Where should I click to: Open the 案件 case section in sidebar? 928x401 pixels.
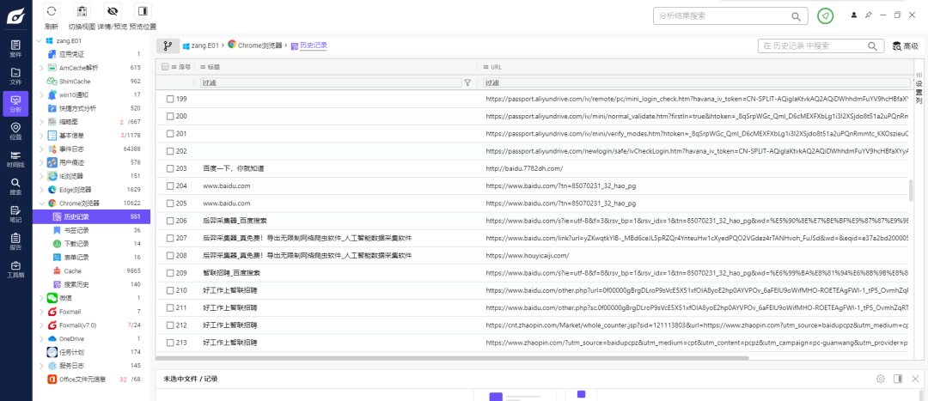(x=16, y=48)
